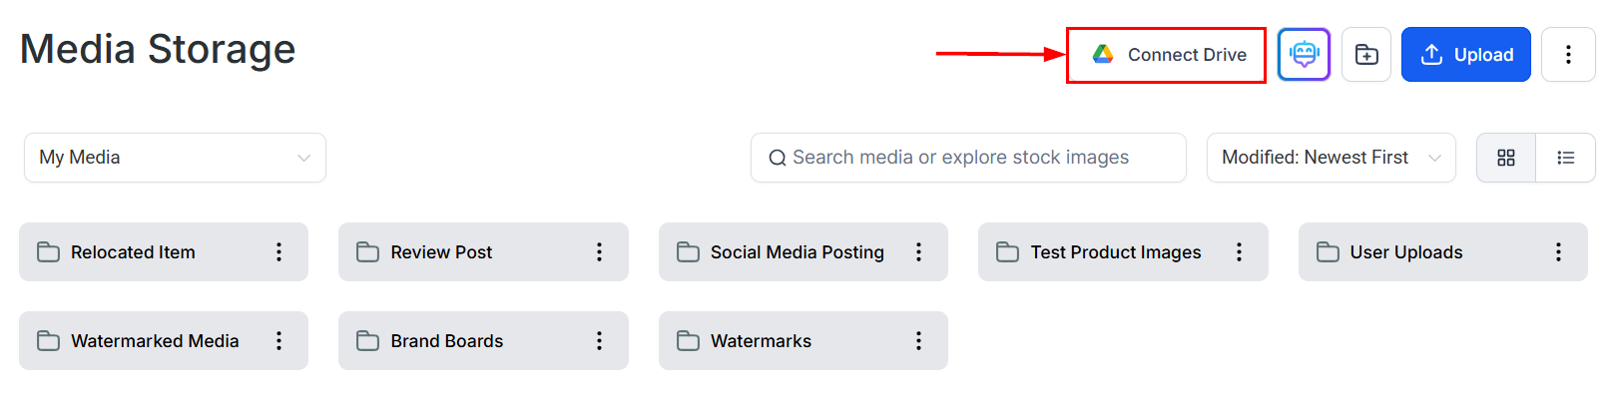Click the new folder icon button

pyautogui.click(x=1366, y=55)
